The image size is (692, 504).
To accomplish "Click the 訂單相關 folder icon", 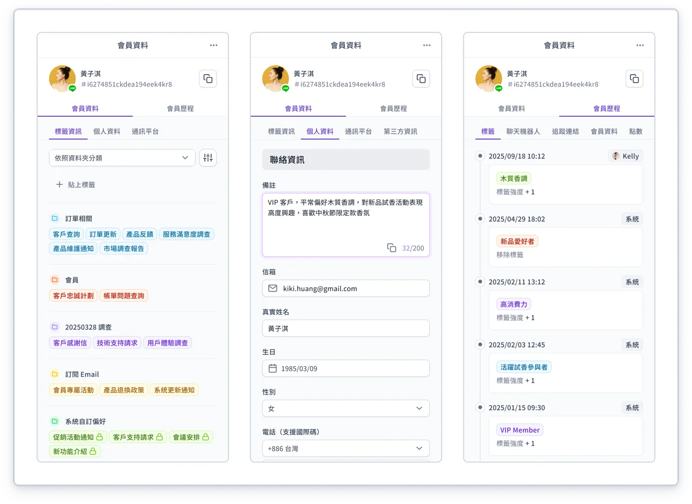I will tap(55, 218).
